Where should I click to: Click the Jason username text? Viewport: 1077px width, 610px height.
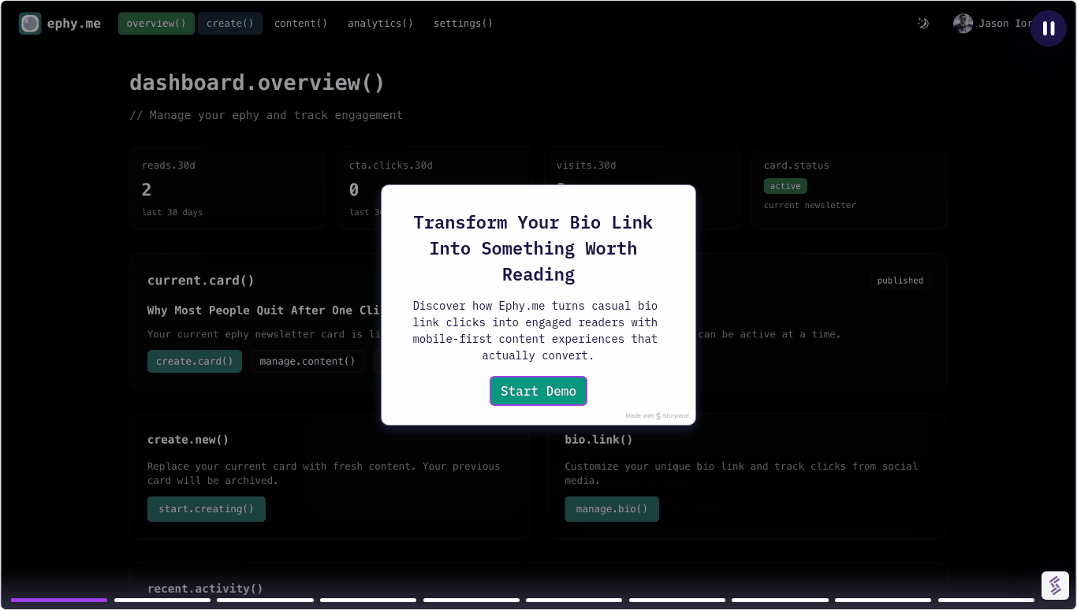pyautogui.click(x=1005, y=24)
